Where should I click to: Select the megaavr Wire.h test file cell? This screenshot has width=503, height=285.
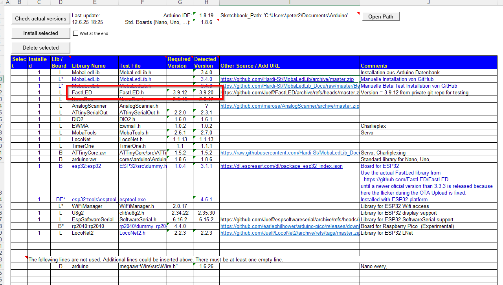click(x=143, y=267)
